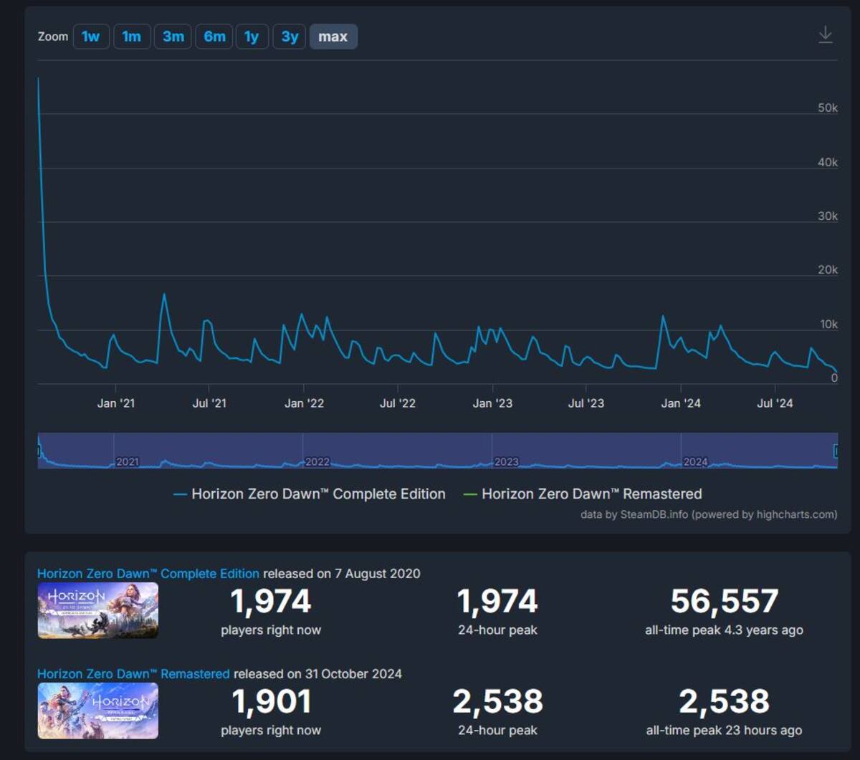Select the max zoom range

click(x=333, y=37)
